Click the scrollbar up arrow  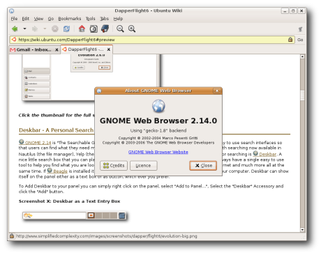pos(302,56)
